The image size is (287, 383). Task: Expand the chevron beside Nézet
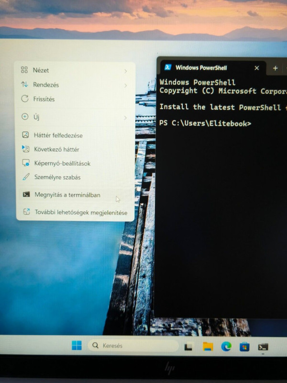(125, 71)
